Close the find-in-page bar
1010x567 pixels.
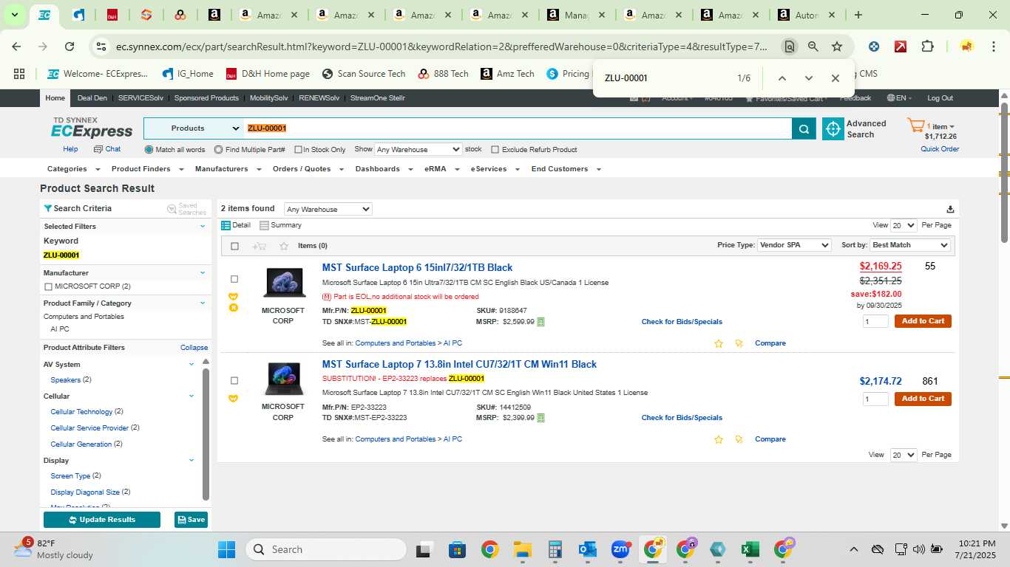(x=835, y=78)
